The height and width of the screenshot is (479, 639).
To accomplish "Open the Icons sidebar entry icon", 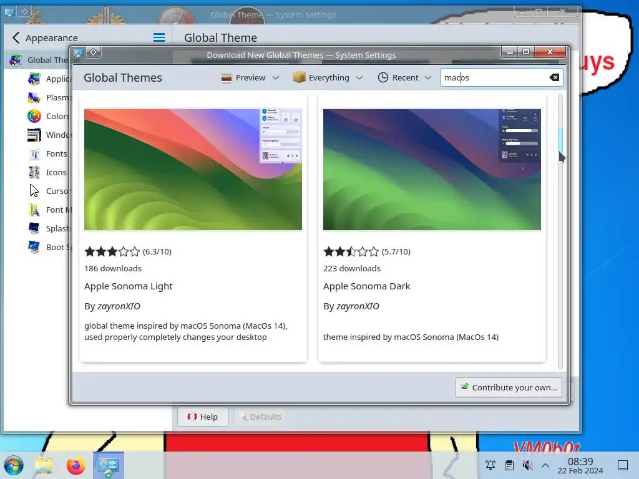I will point(34,172).
